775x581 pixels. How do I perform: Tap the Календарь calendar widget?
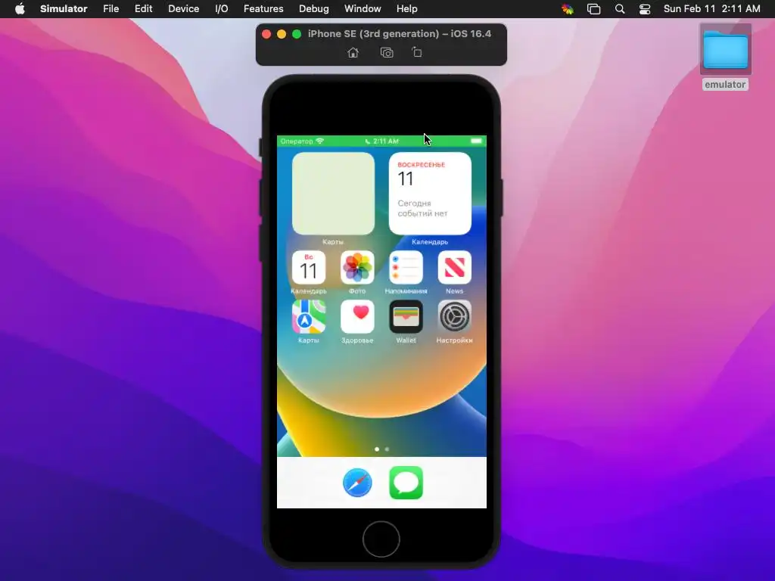pyautogui.click(x=430, y=193)
